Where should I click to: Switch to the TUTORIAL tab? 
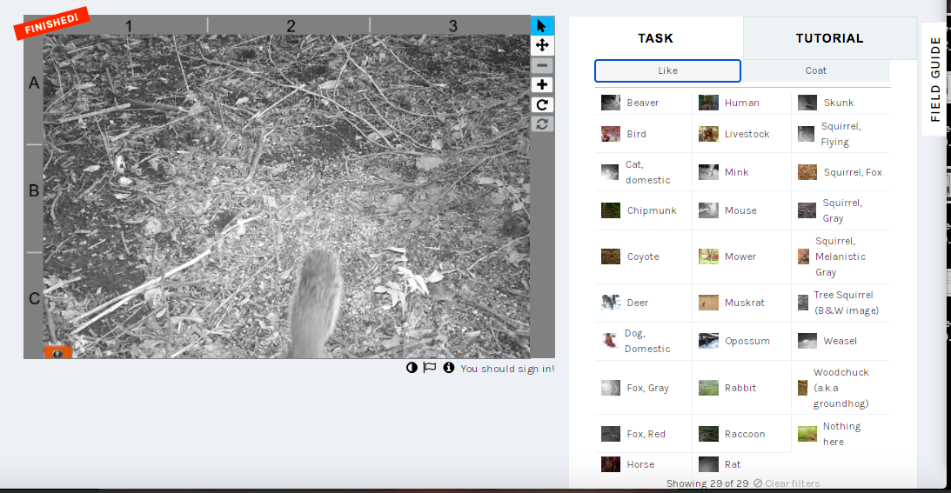point(830,38)
